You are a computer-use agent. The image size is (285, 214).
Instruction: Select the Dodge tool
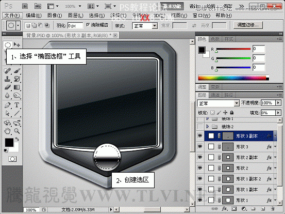tap(17, 96)
